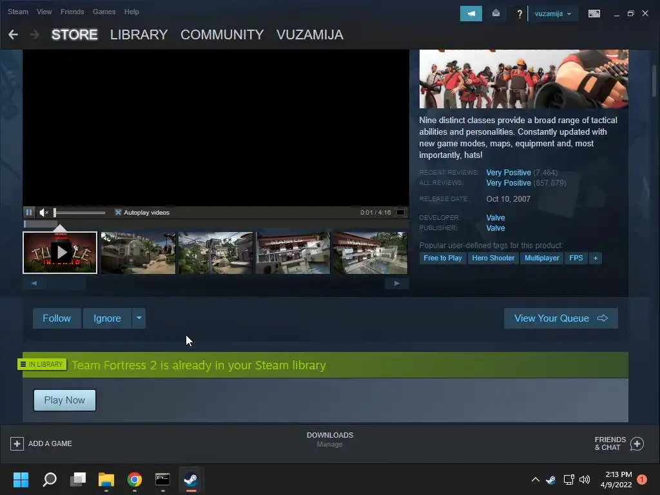This screenshot has height=495, width=660.
Task: Open the Games menu
Action: (x=104, y=12)
